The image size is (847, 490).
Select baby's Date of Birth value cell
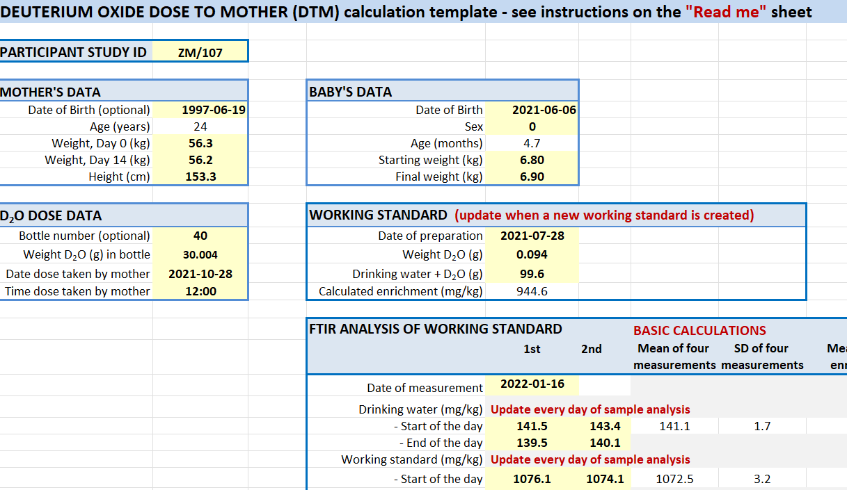[532, 110]
